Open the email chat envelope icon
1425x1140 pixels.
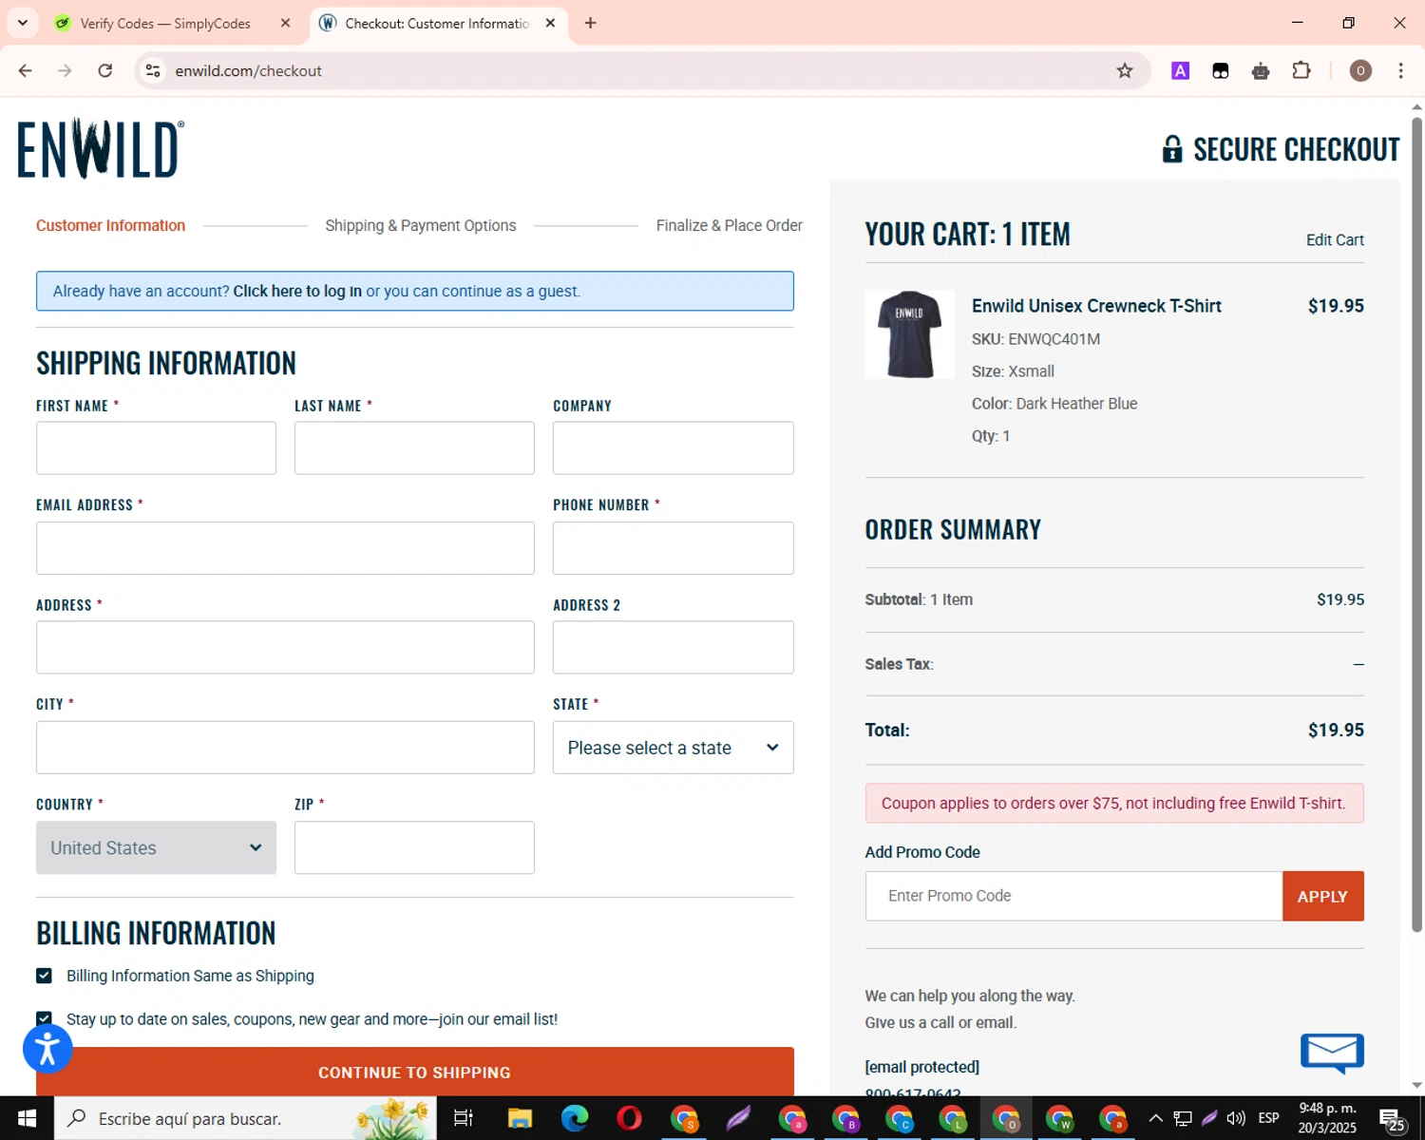click(1332, 1053)
